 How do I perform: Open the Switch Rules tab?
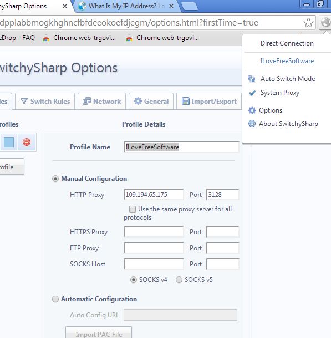click(45, 102)
